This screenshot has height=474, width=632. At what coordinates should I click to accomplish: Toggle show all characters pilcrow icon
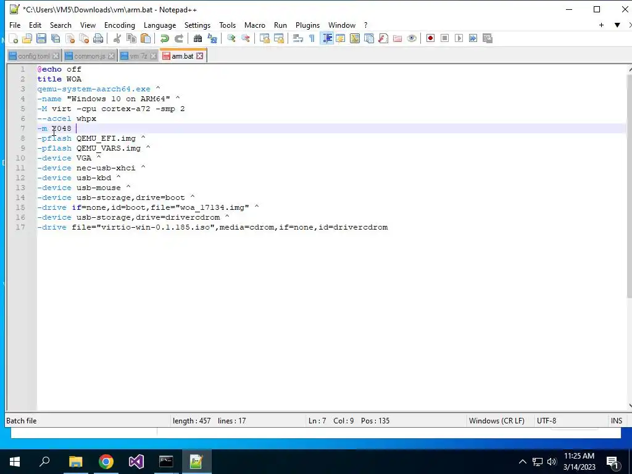[312, 38]
